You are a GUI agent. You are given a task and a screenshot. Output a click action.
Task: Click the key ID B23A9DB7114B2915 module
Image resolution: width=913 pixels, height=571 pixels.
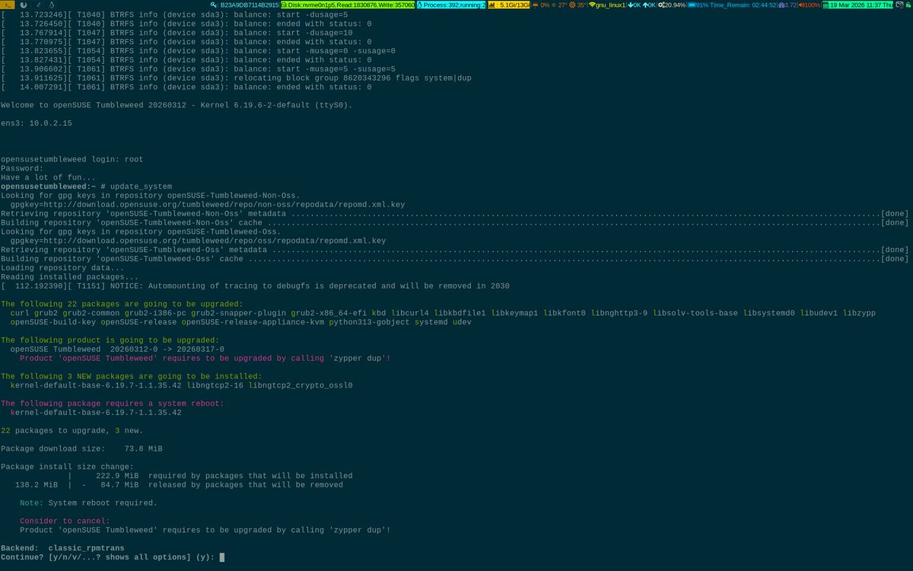(x=245, y=5)
